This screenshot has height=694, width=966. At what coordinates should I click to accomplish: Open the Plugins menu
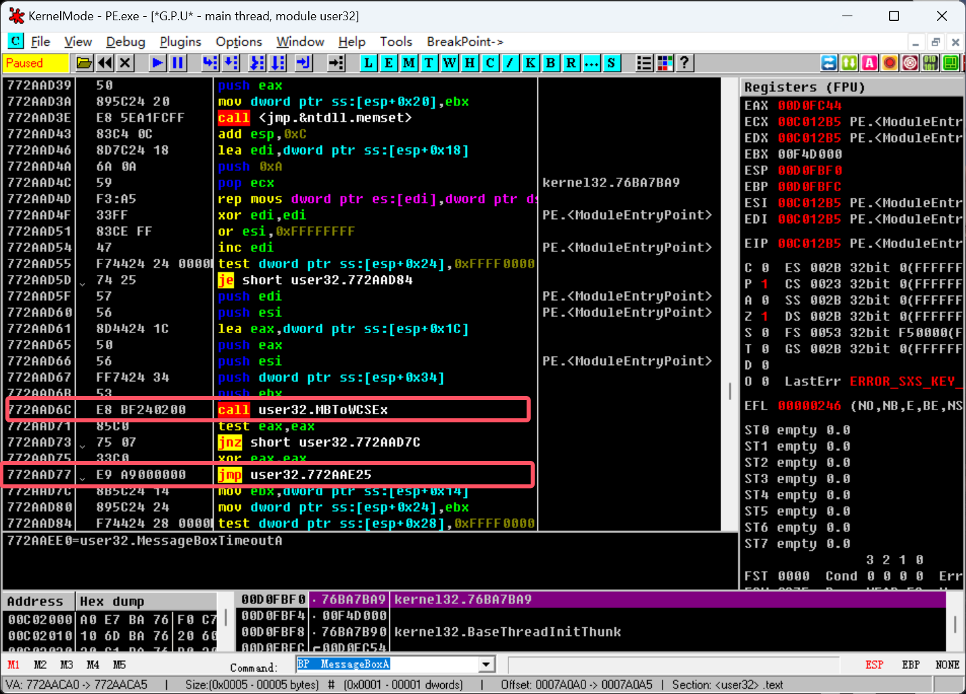click(x=180, y=41)
